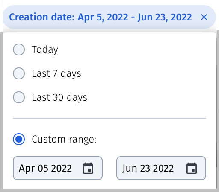Open the start date calendar picker icon
This screenshot has height=192, width=219.
click(88, 168)
